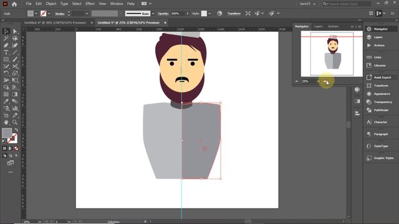
Task: Select the Paintbrush tool
Action: click(15, 60)
